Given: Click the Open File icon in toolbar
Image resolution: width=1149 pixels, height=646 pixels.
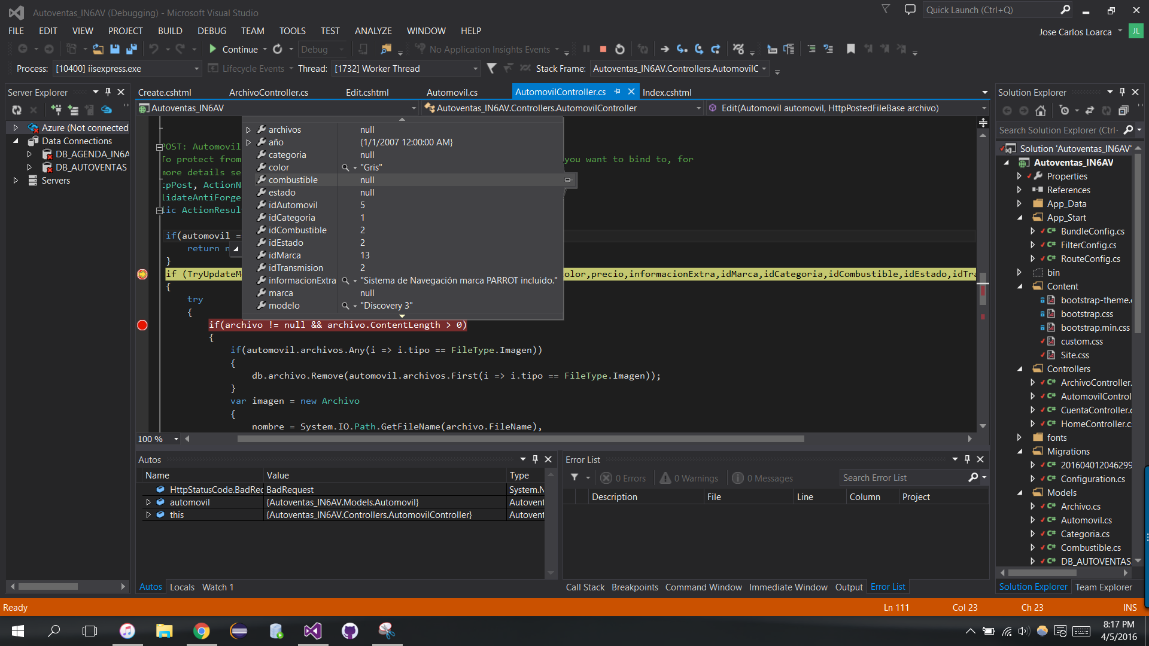Looking at the screenshot, I should click(x=98, y=49).
